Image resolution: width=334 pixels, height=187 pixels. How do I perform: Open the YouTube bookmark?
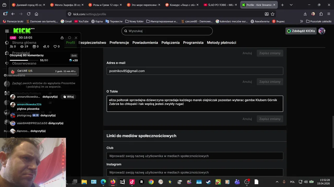click(x=81, y=21)
